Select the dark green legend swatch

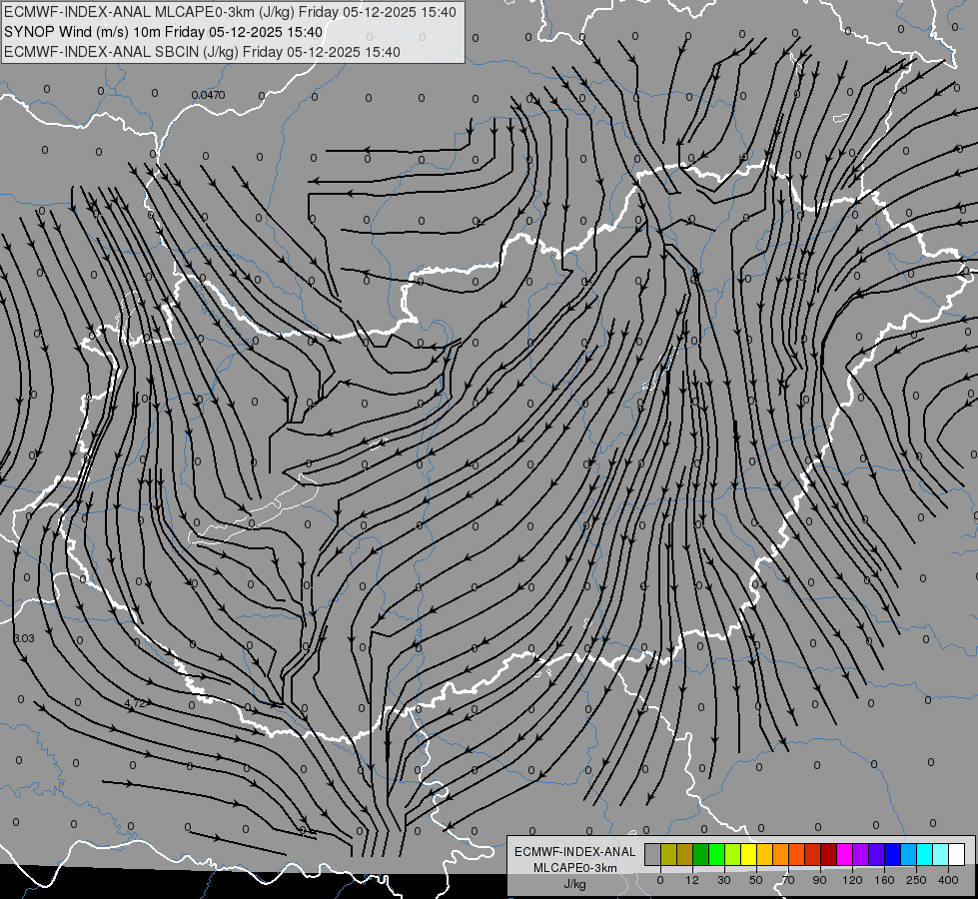point(701,854)
